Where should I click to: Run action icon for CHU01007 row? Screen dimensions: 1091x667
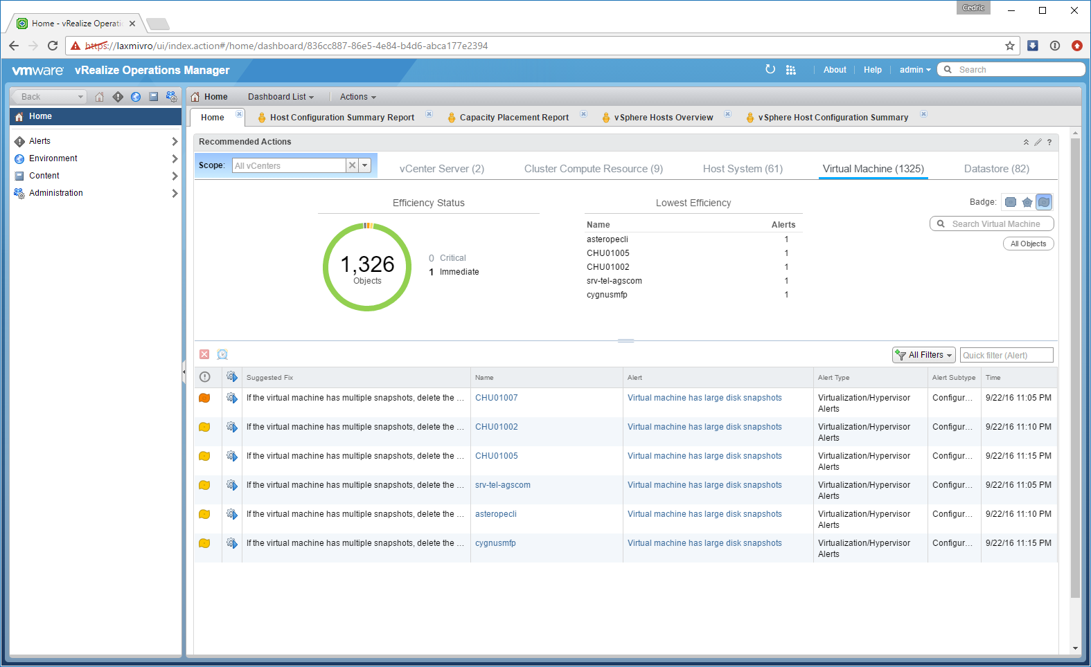(232, 398)
